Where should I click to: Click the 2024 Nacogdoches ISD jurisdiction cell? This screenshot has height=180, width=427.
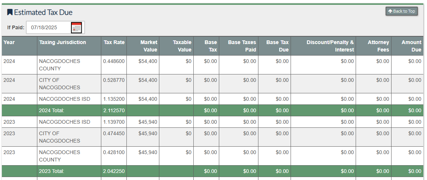[65, 99]
